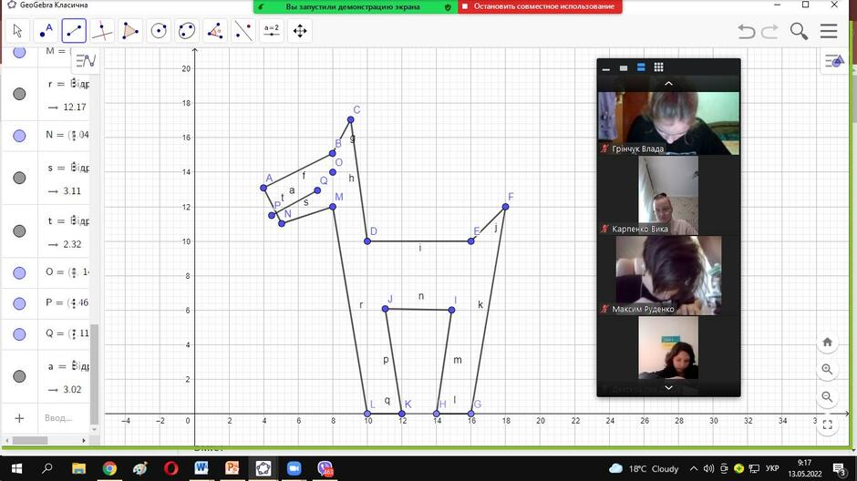The width and height of the screenshot is (857, 481).
Task: Expand participant list with down chevron
Action: tap(668, 388)
